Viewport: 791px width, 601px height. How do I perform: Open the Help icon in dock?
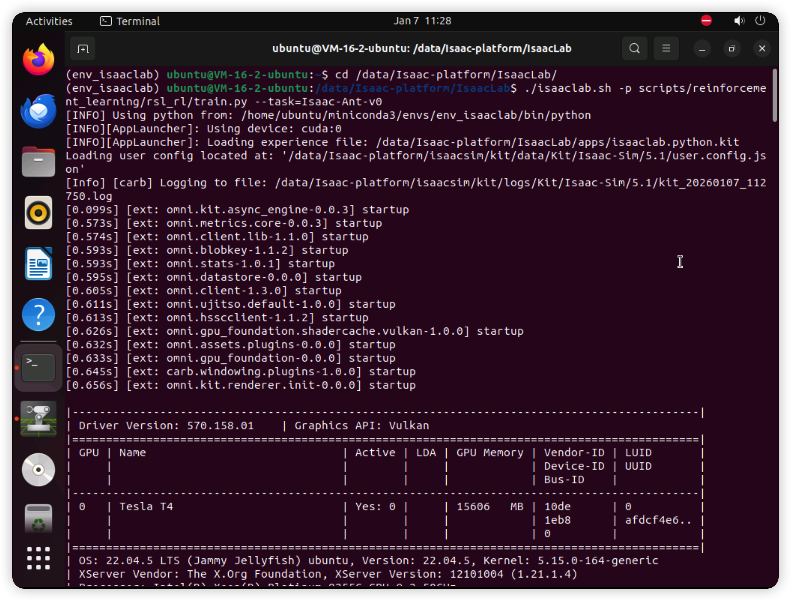click(38, 314)
